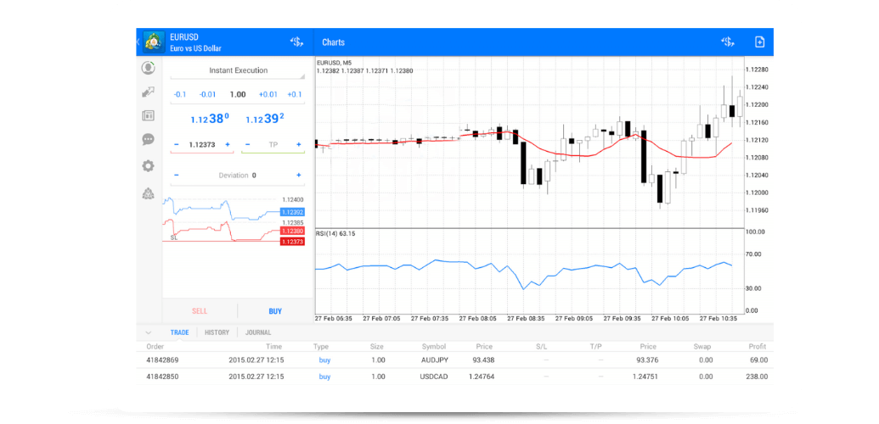Screen dimensions: 879x424
Task: Click the new document icon in Charts header
Action: coord(759,42)
